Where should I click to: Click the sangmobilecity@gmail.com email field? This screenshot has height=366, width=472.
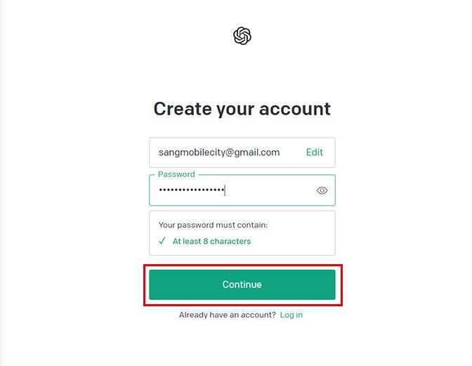[x=242, y=152]
